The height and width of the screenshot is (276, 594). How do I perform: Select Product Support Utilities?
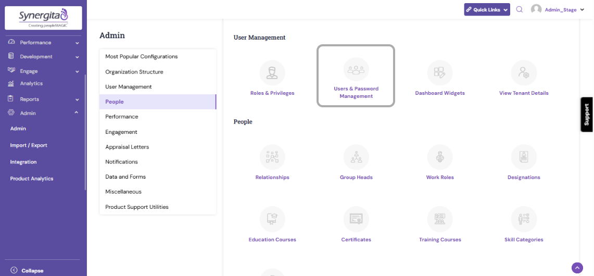pos(158,207)
